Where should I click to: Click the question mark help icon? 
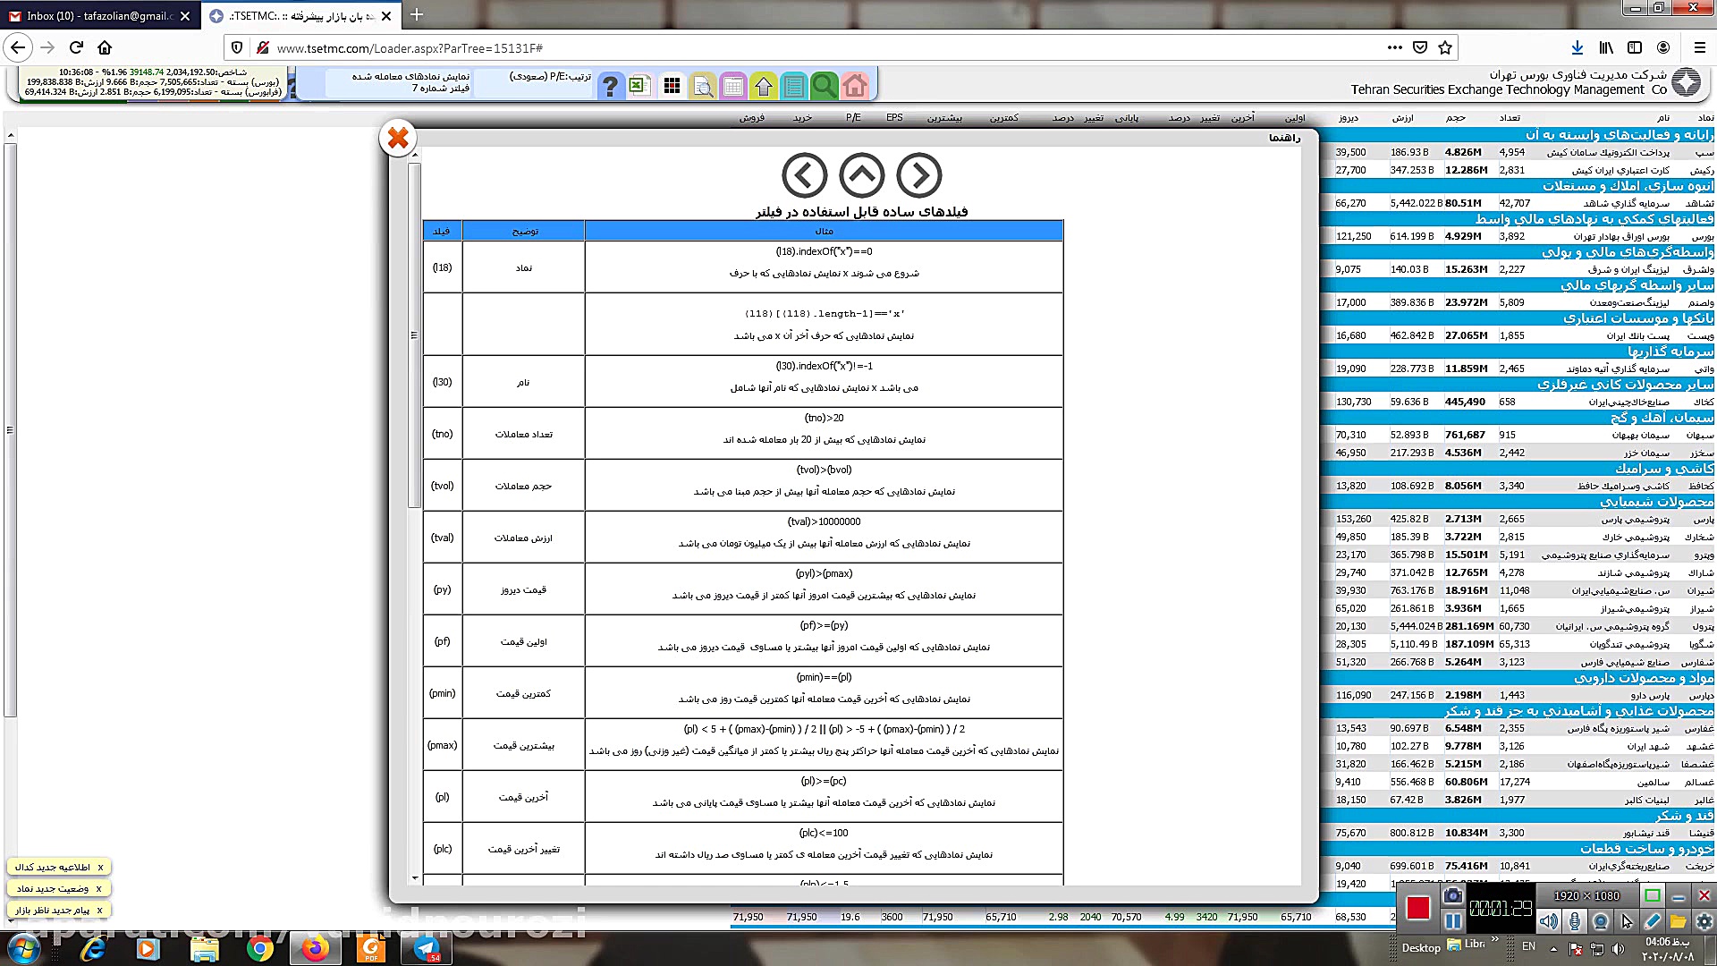pos(610,86)
